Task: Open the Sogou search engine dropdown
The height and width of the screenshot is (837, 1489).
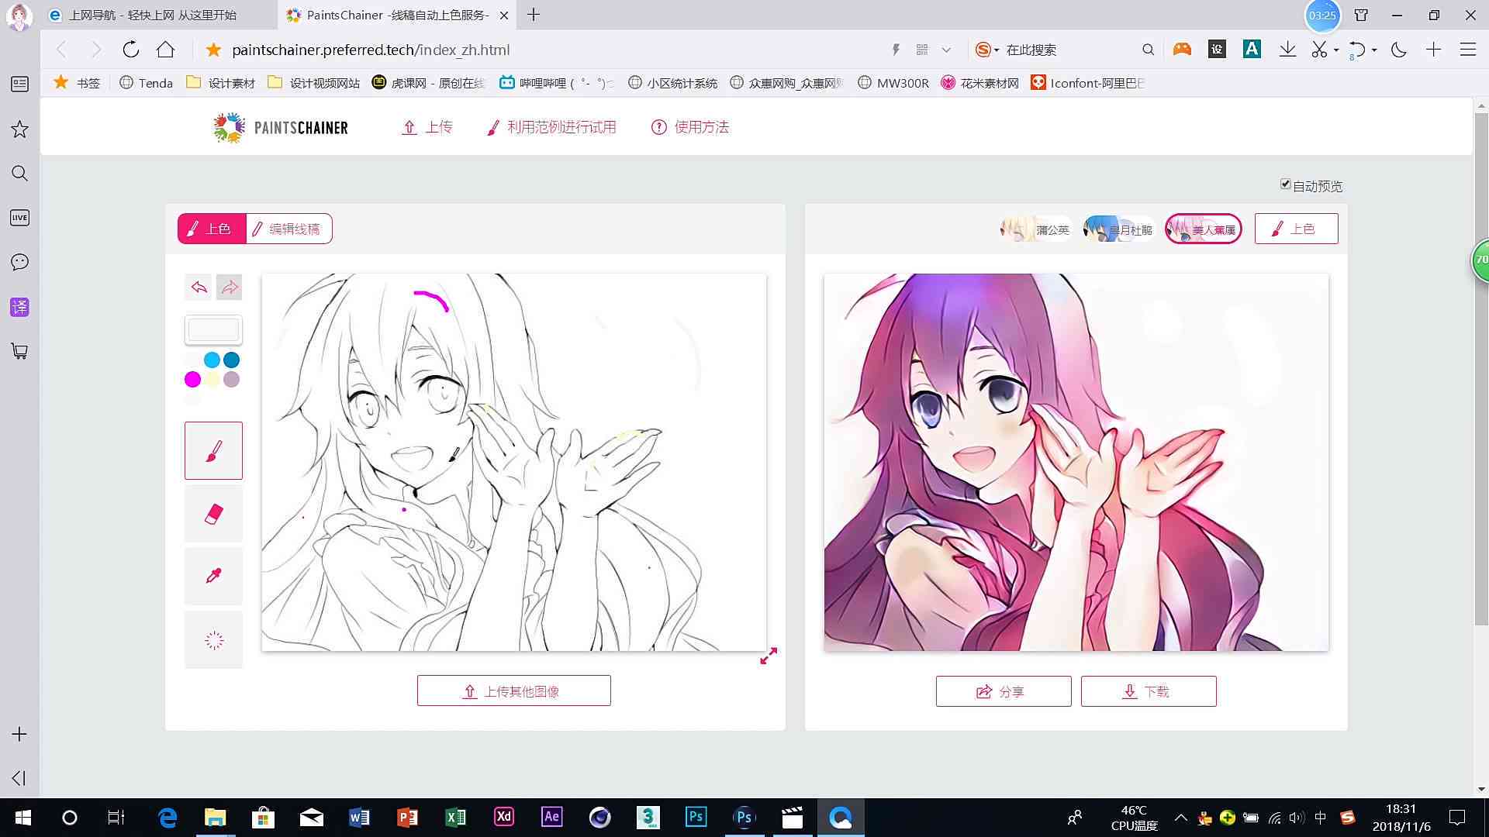Action: coord(987,50)
